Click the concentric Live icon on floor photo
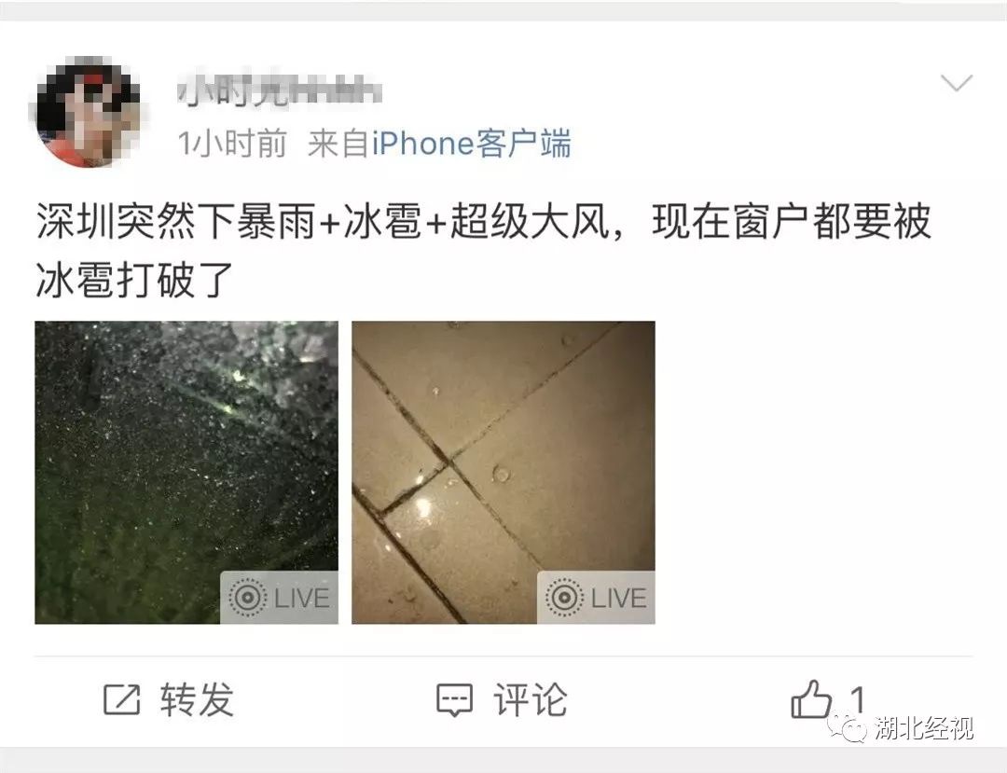The width and height of the screenshot is (1007, 773). pos(564,598)
